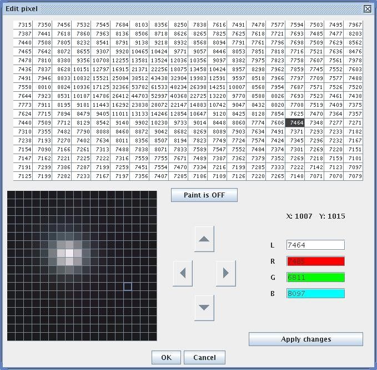Select table cell with value 7348
The width and height of the screenshot is (377, 370).
coord(314,122)
